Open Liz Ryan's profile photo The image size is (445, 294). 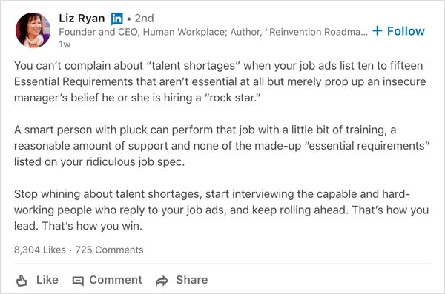(33, 30)
